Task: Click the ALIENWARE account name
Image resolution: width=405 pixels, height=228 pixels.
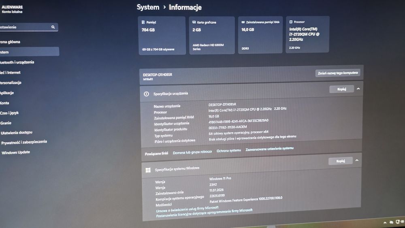Action: click(12, 7)
